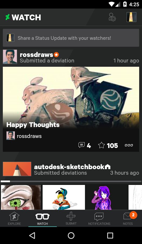Open comments on Happy Thoughts

tap(85, 145)
